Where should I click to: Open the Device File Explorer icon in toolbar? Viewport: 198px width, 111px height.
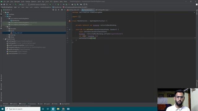(x=81, y=4)
